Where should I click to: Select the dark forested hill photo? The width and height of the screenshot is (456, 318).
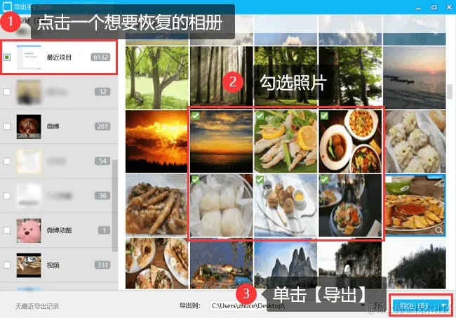tap(414, 263)
